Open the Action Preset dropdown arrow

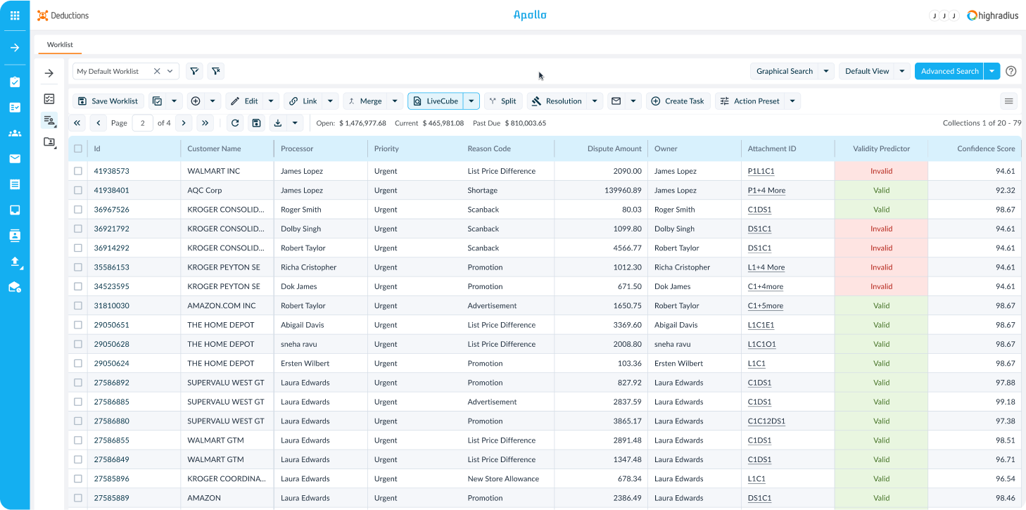[793, 101]
